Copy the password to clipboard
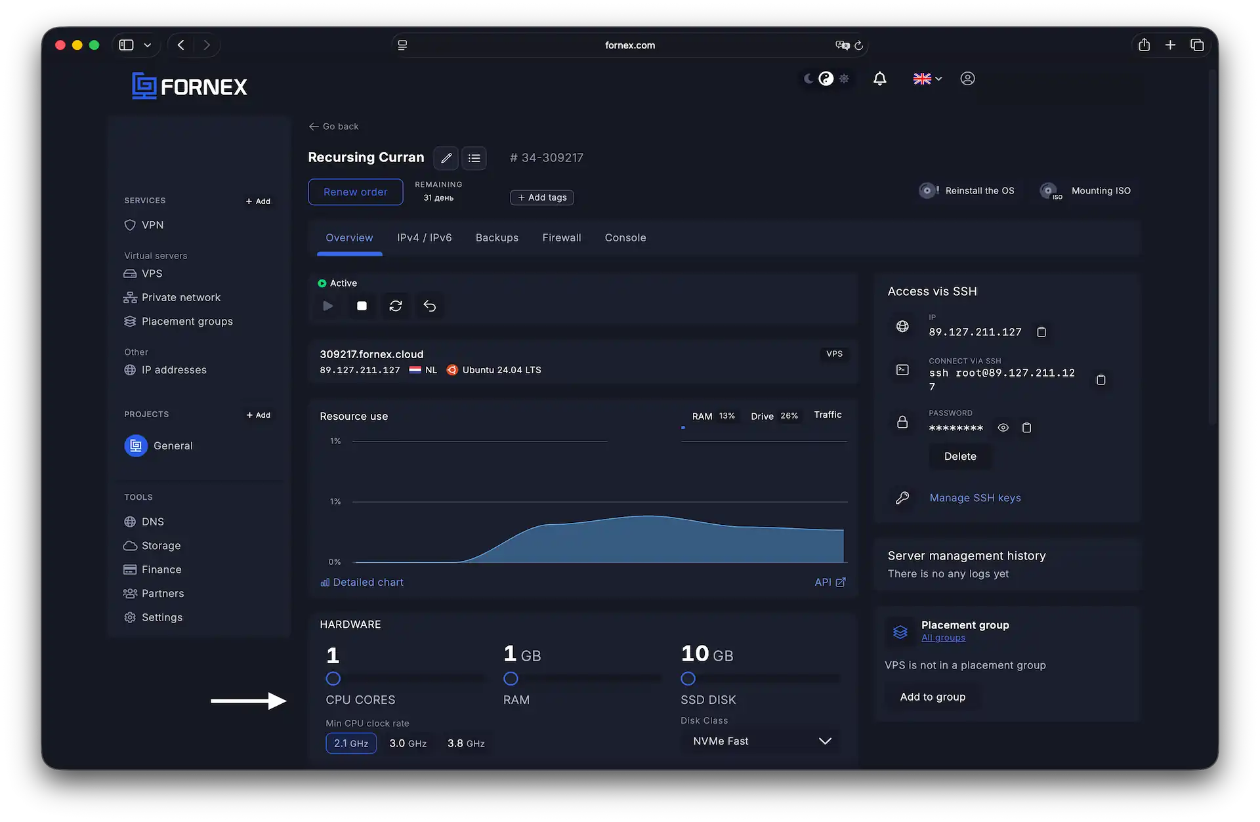The image size is (1260, 822). point(1027,428)
